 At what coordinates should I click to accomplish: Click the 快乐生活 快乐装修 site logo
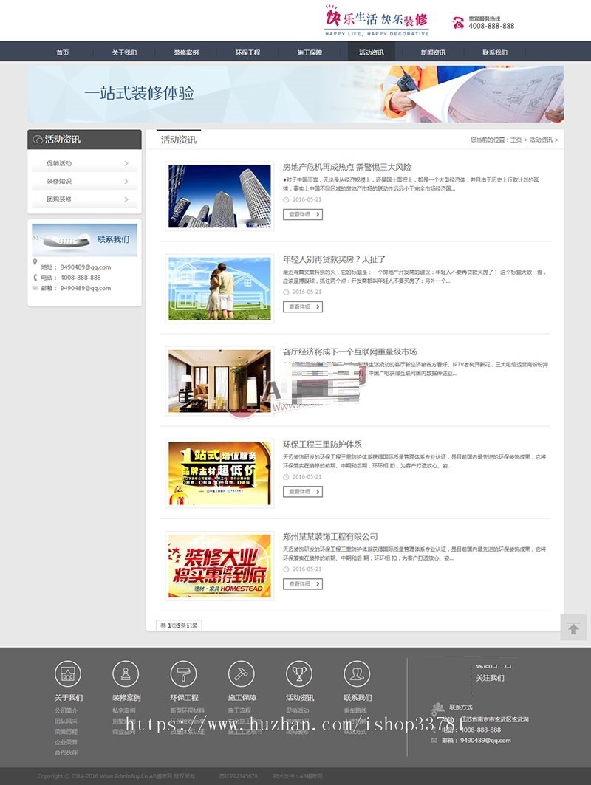coord(377,20)
